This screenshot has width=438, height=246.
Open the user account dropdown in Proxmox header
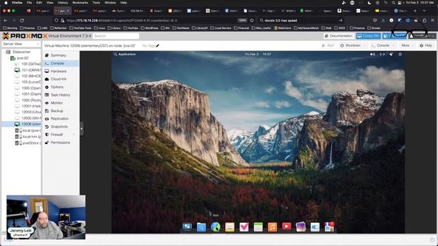[422, 36]
